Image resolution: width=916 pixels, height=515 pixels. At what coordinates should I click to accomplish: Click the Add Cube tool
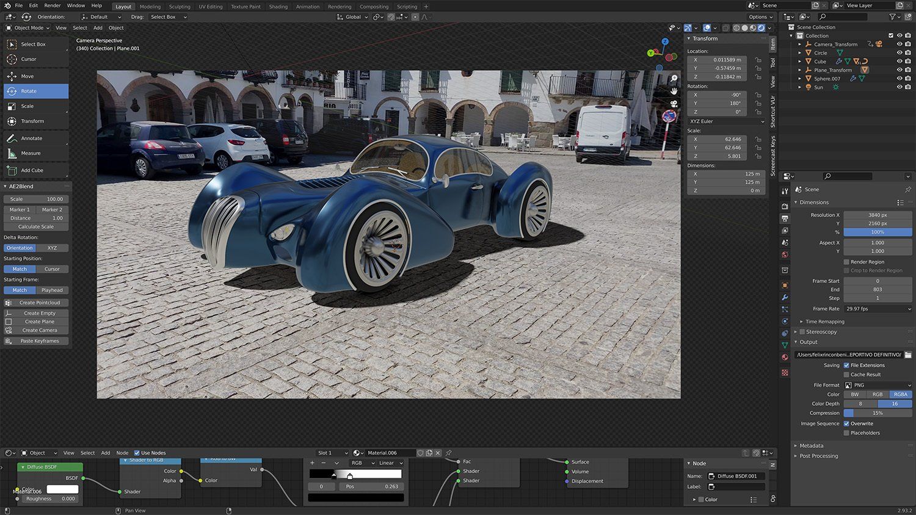pyautogui.click(x=32, y=170)
